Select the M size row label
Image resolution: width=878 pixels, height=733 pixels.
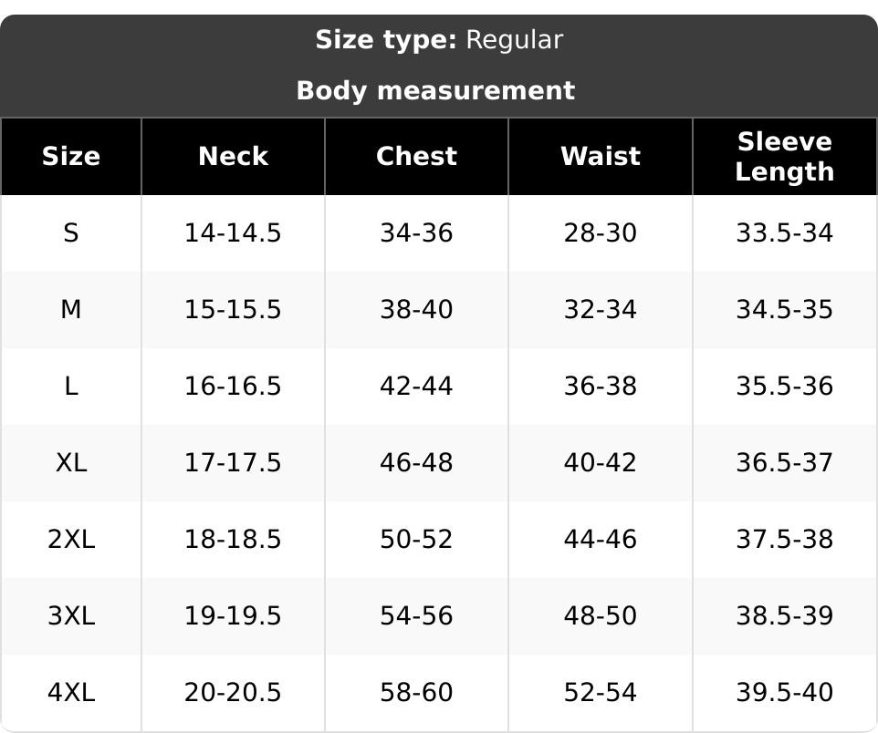click(x=71, y=309)
